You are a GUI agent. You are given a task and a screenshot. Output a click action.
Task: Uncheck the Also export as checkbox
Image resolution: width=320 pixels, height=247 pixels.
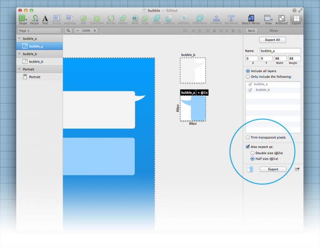click(x=247, y=146)
